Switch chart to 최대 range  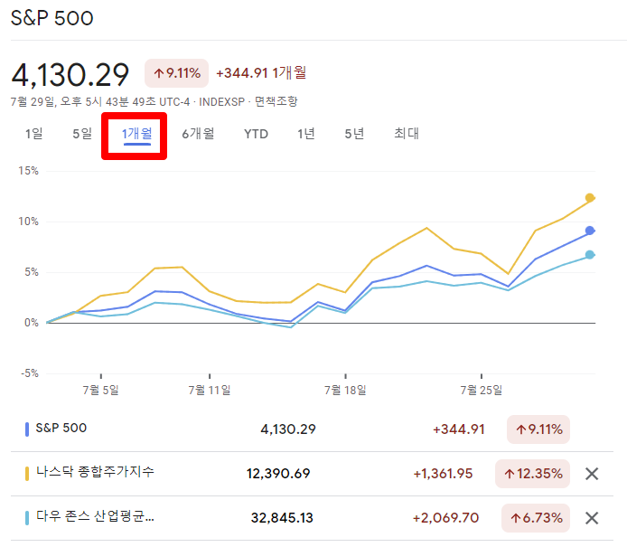coord(407,134)
